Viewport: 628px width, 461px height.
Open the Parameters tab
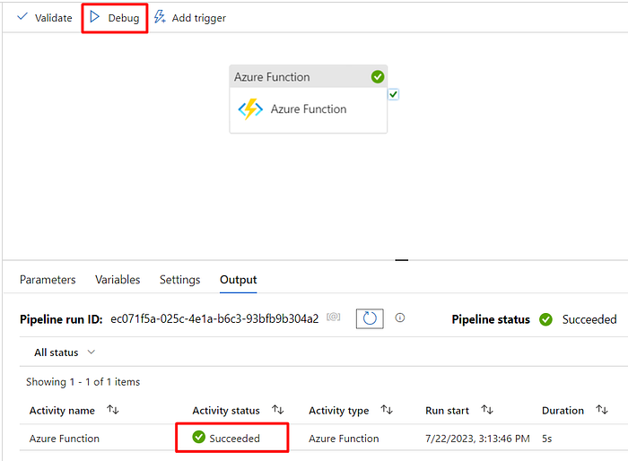tap(48, 280)
